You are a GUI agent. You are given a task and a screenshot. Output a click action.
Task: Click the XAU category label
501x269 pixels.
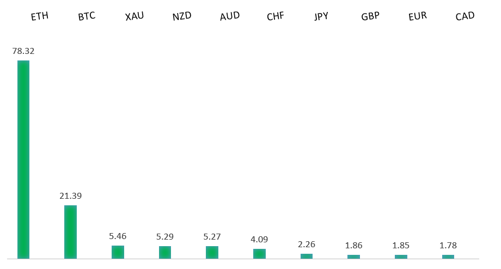coord(134,16)
